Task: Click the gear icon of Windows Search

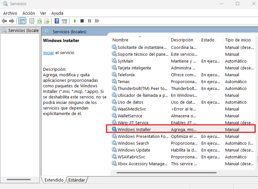Action: click(114, 143)
